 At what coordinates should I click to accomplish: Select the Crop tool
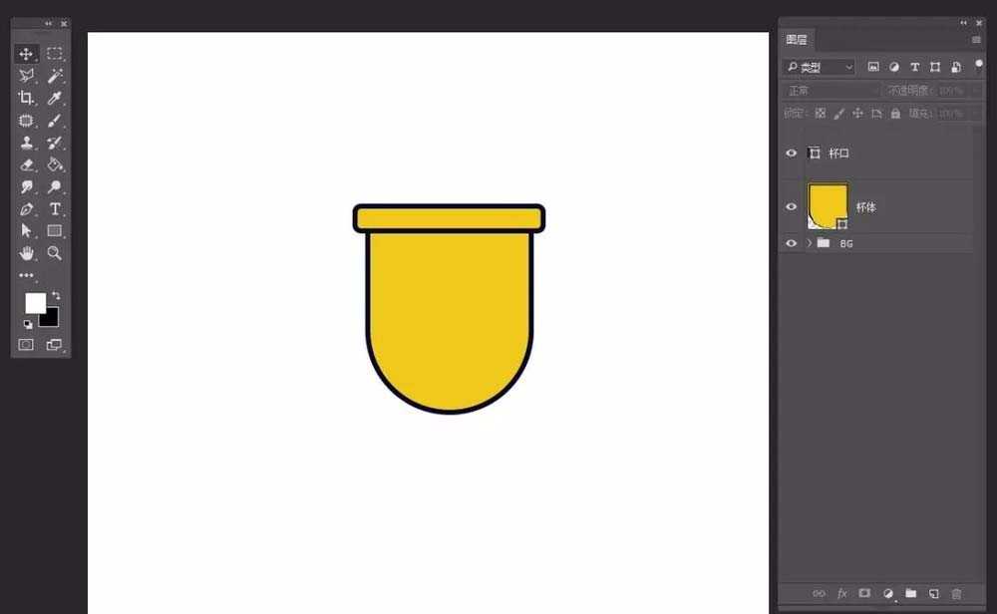coord(26,98)
